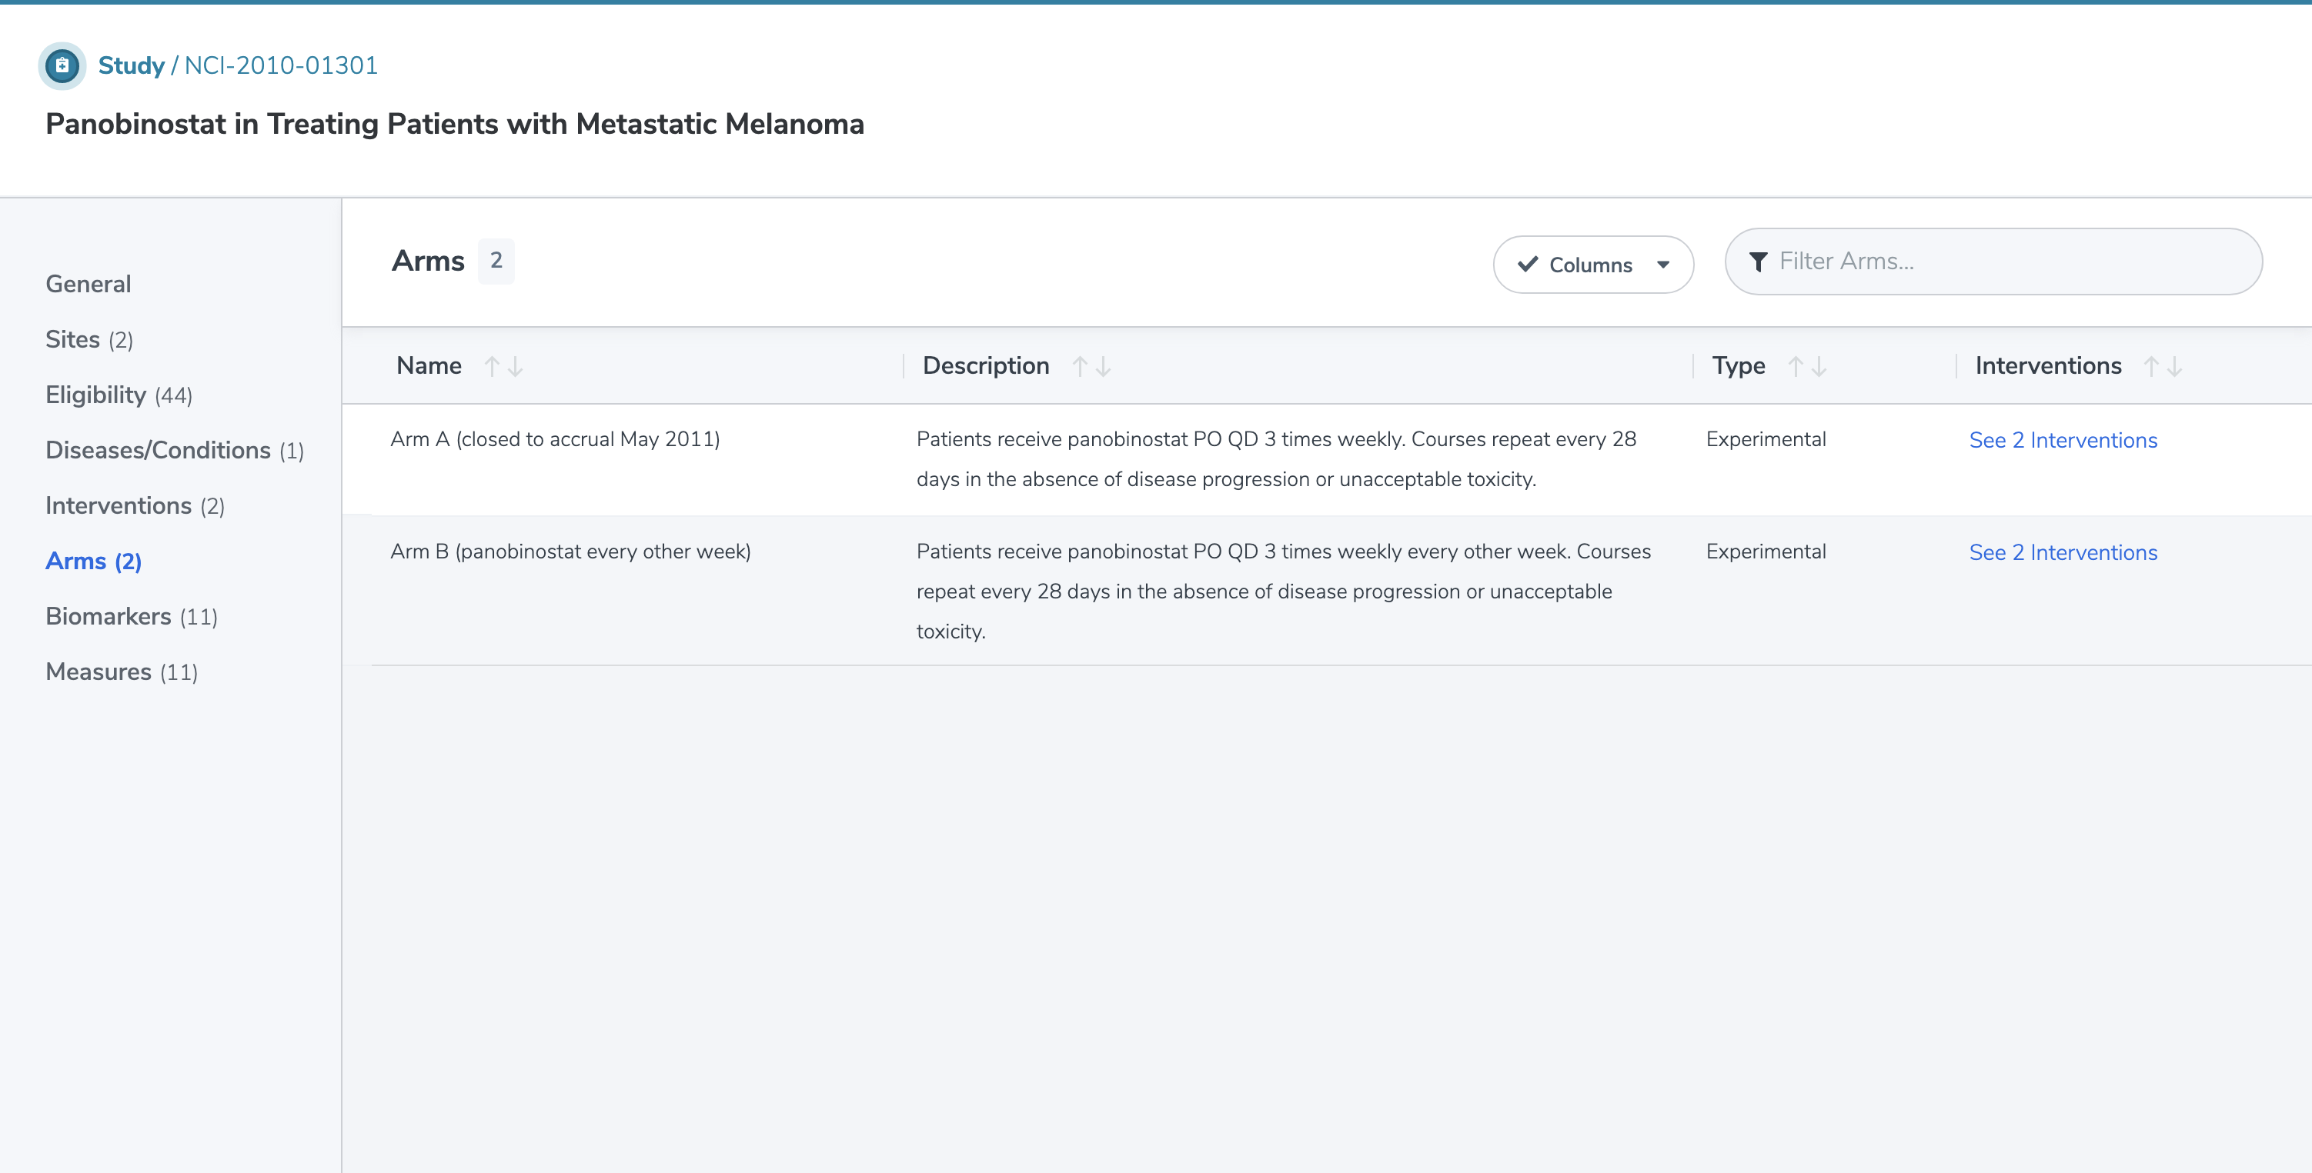Click the Study clipboard icon
Viewport: 2312px width, 1173px height.
click(x=62, y=65)
